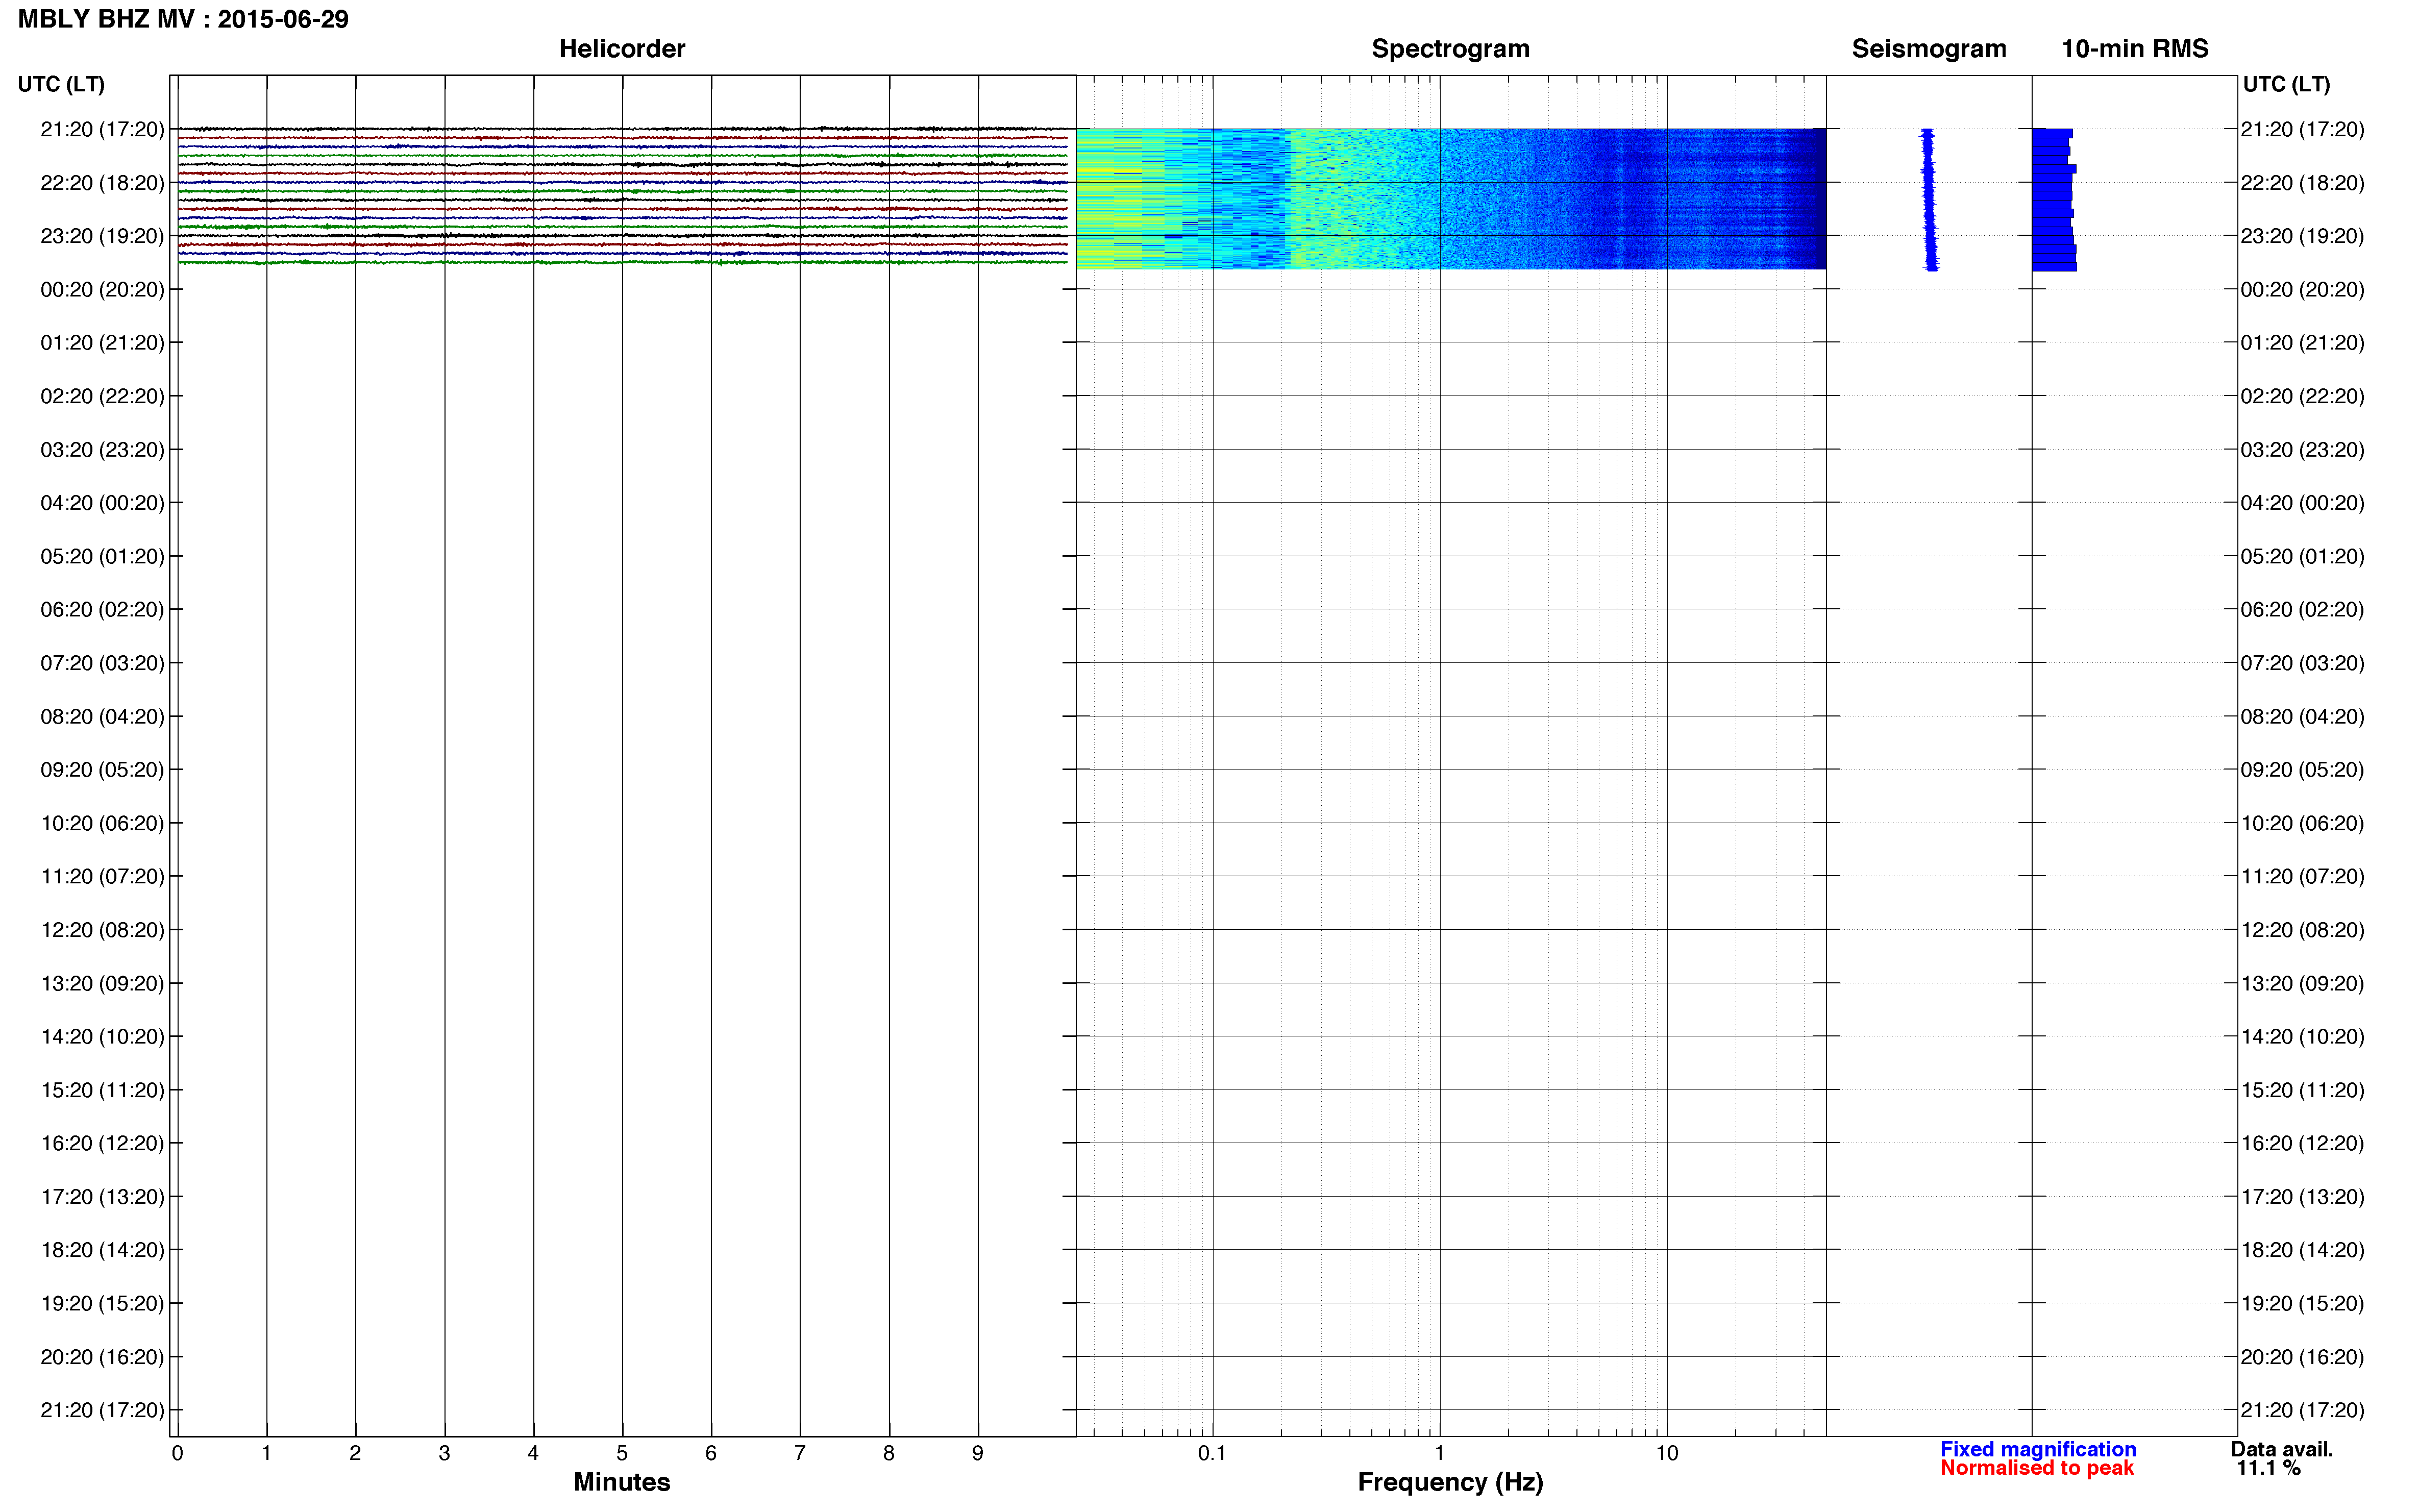Click the right-axis '14:20 (10:20)' time label
The height and width of the screenshot is (1512, 2419).
[2302, 1037]
